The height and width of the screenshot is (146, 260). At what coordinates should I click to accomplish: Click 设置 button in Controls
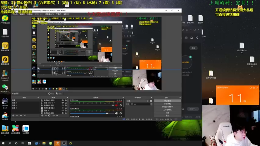tap(167, 113)
